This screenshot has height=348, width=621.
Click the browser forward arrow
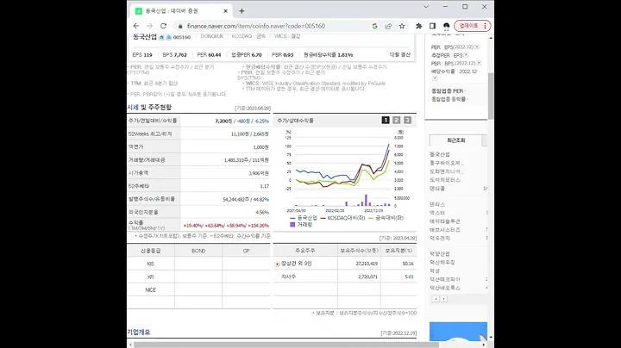tap(150, 26)
